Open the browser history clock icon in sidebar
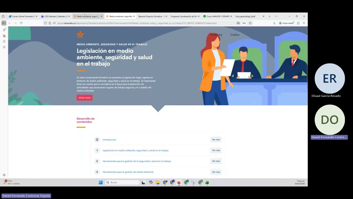Screen dimensions: 353x199 4,41
